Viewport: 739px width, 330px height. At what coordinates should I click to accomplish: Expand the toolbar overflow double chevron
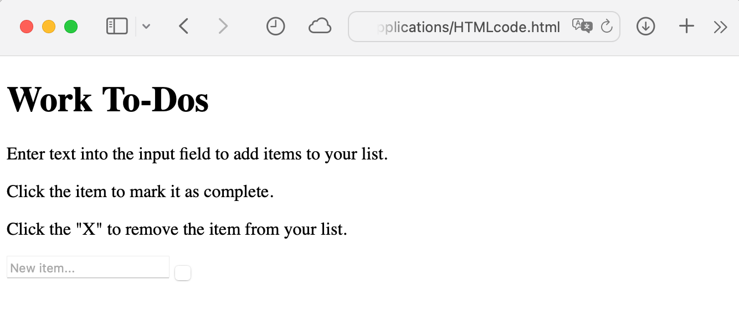(720, 27)
